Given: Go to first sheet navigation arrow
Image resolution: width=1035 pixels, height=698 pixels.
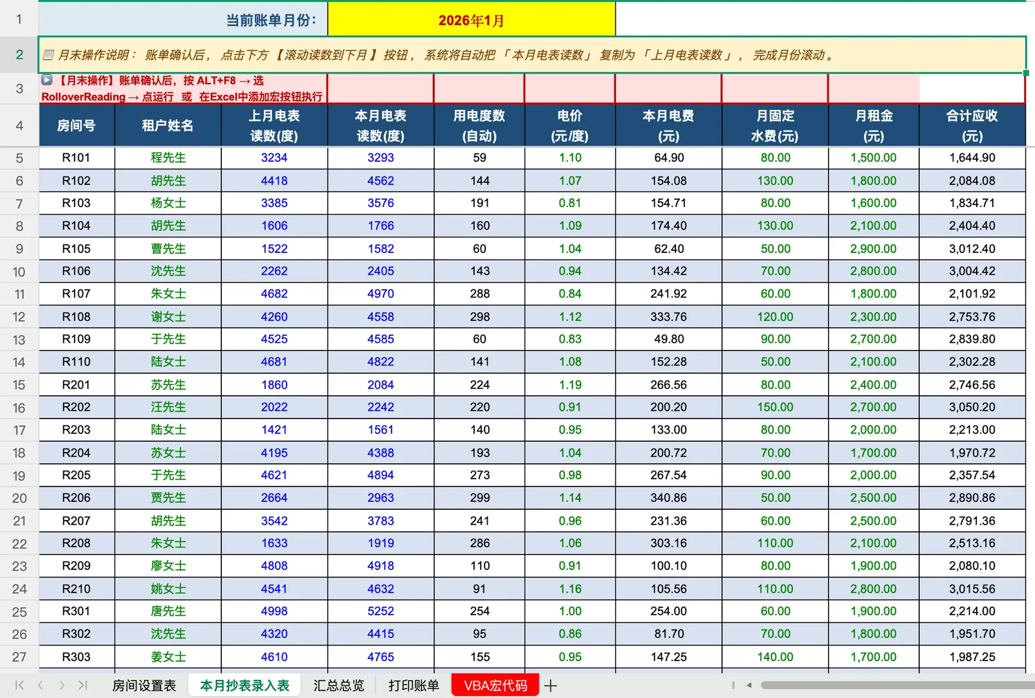Looking at the screenshot, I should [x=19, y=685].
